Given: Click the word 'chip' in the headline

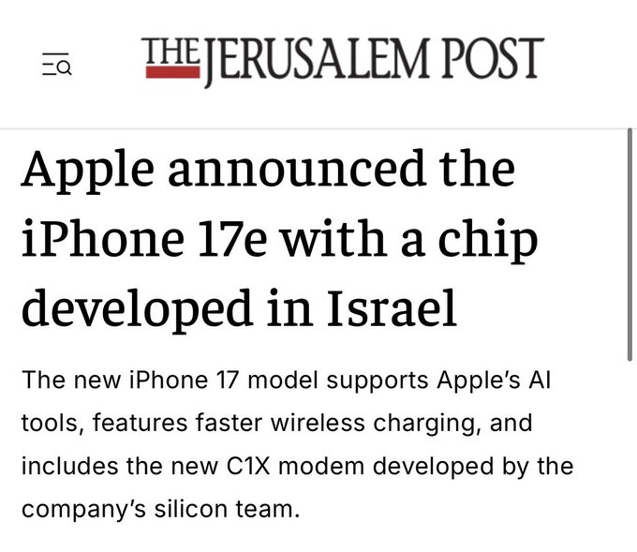Looking at the screenshot, I should point(488,242).
